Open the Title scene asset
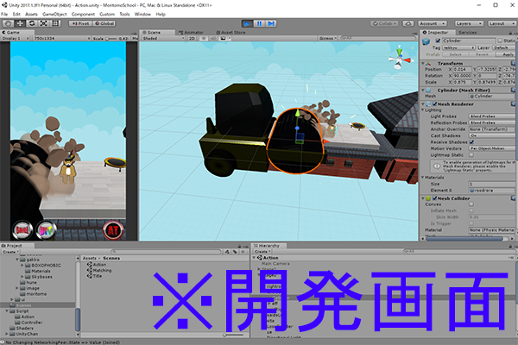This screenshot has height=345, width=518. click(99, 276)
